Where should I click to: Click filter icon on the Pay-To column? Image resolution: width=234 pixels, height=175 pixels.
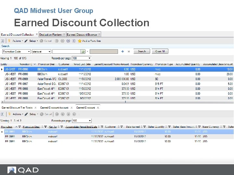coord(62,127)
